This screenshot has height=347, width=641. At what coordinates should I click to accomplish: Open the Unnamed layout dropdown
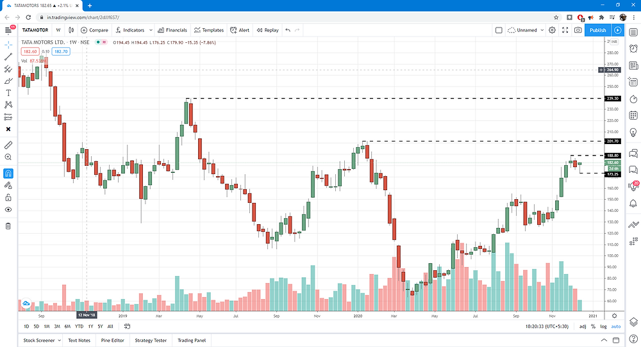point(526,30)
